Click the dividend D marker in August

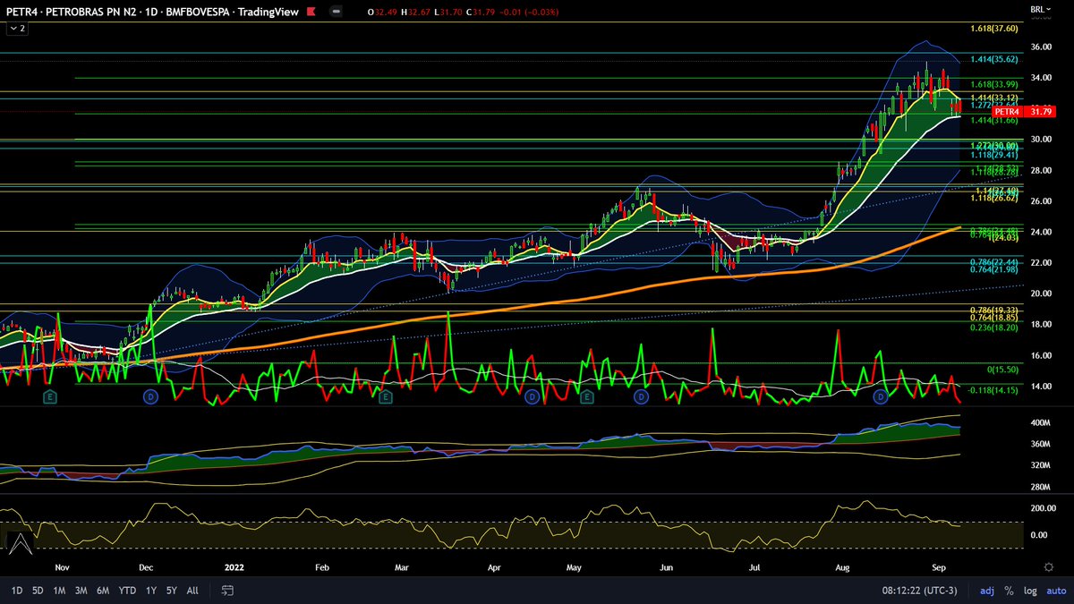coord(881,396)
